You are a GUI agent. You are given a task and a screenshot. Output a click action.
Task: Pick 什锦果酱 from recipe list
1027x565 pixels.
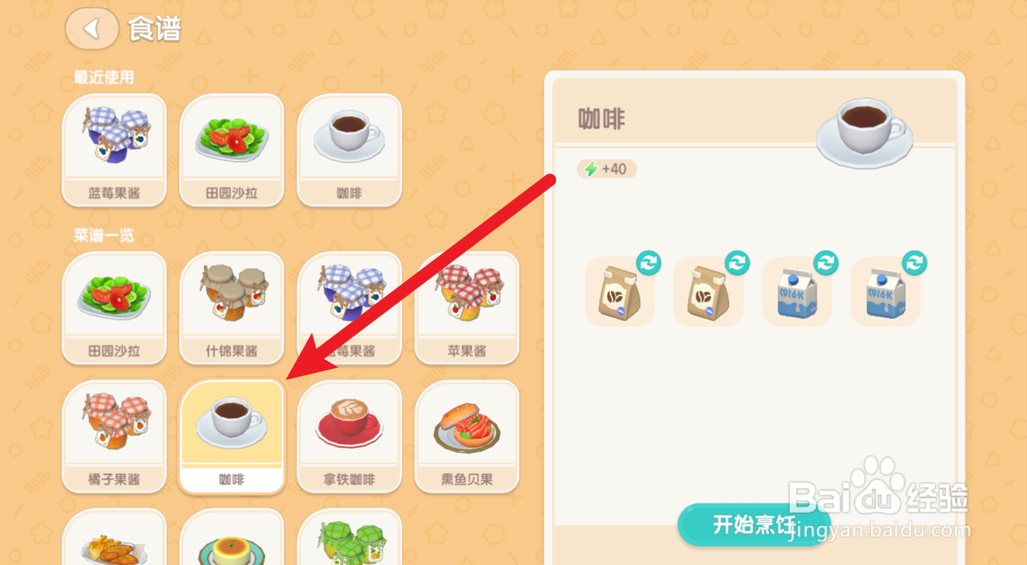pos(232,308)
